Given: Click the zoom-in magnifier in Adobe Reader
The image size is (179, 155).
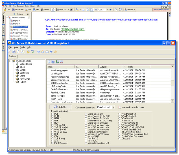Looking at the screenshot, I should click(x=77, y=10).
